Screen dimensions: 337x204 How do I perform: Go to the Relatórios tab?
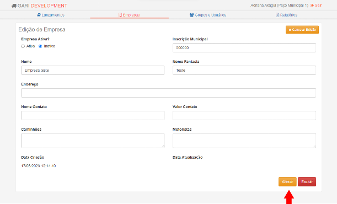(286, 15)
